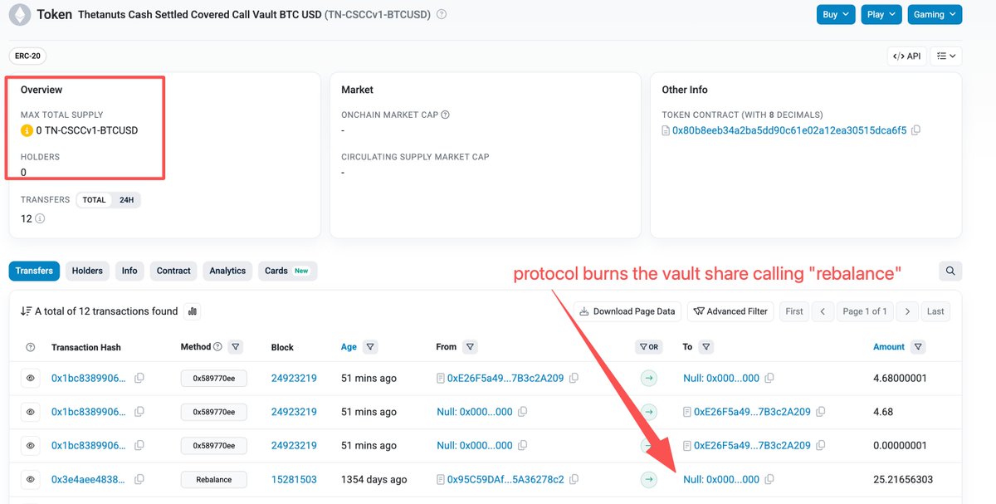Open Amount column filter
This screenshot has height=504, width=996.
pos(918,347)
